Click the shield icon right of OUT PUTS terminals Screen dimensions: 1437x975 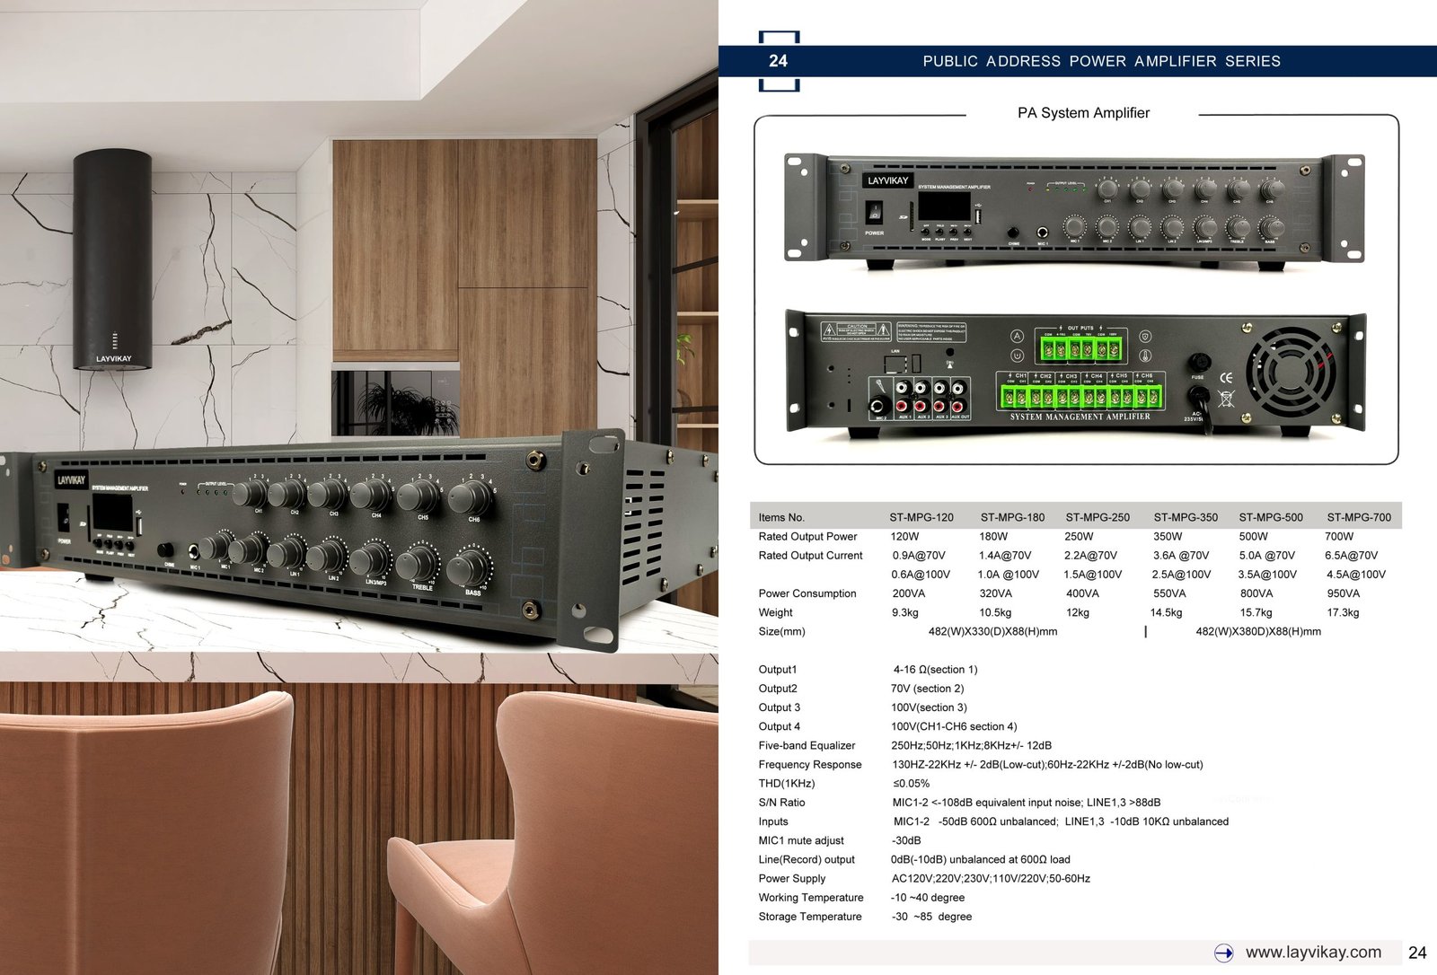[x=1145, y=336]
